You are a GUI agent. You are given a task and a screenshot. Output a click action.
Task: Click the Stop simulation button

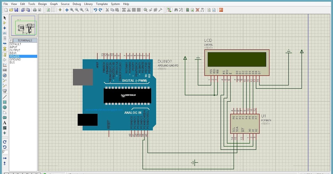(36, 173)
